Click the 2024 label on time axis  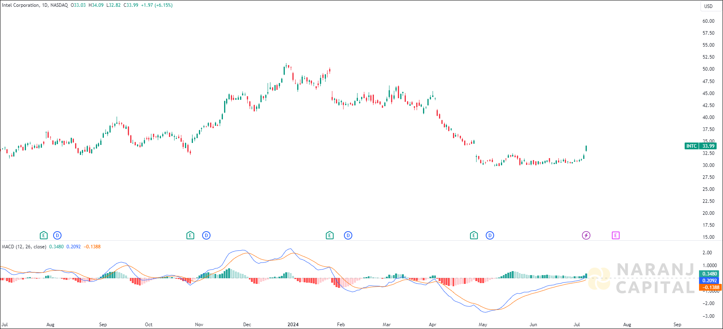click(x=293, y=325)
